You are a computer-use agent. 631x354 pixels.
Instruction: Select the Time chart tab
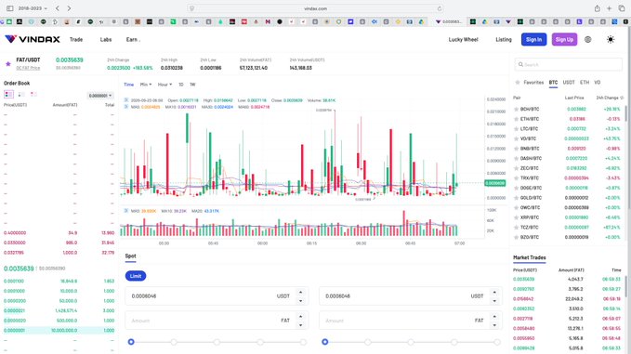click(x=129, y=85)
